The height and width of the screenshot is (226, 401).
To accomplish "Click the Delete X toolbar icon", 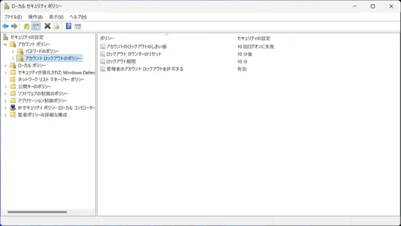I will [47, 26].
